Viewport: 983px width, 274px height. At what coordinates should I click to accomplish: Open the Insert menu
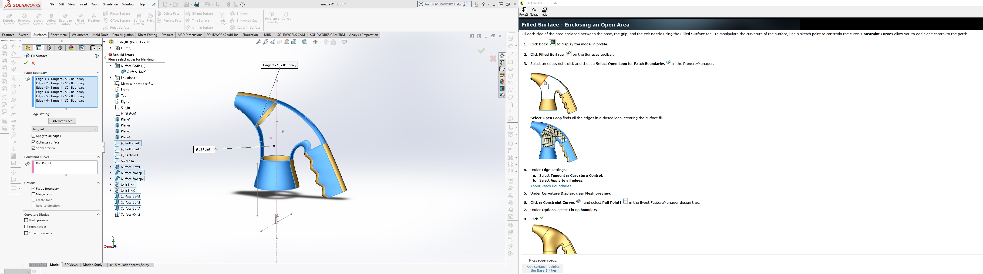pos(83,5)
